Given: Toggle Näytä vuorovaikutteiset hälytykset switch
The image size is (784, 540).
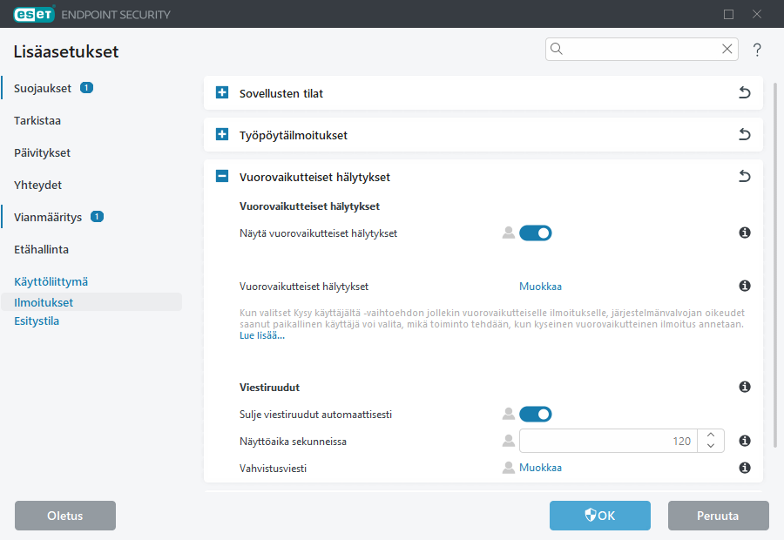Looking at the screenshot, I should [535, 233].
